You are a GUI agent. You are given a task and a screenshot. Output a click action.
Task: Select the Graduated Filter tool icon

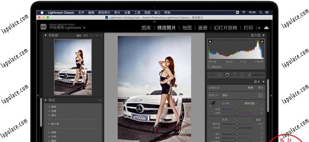pos(235,75)
